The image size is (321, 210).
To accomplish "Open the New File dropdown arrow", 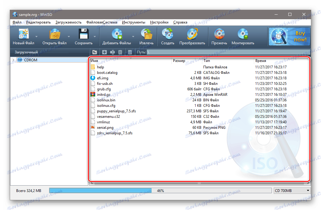I will click(x=36, y=37).
